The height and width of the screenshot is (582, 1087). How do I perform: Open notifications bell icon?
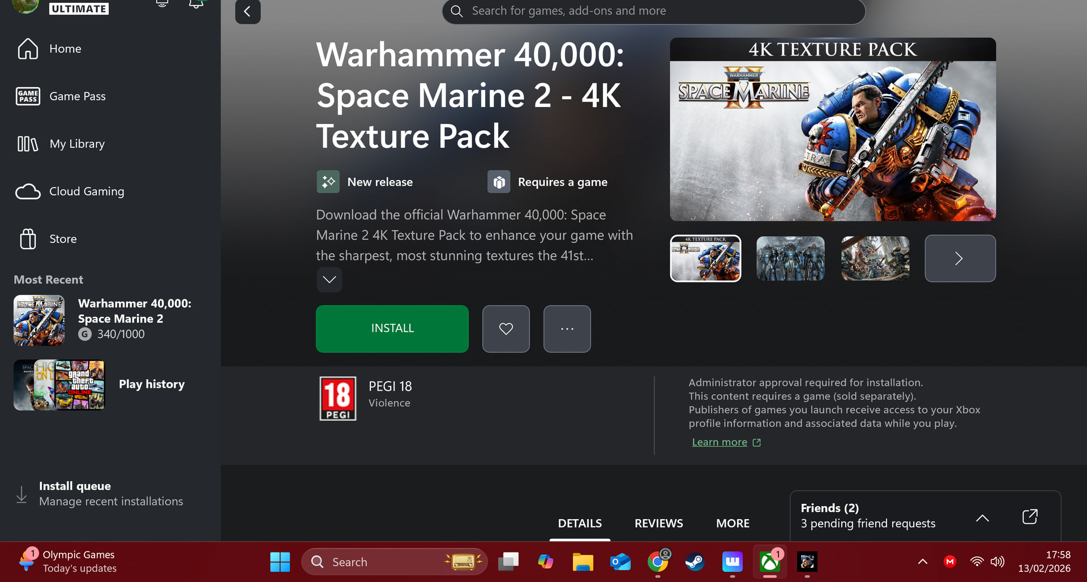click(x=196, y=5)
